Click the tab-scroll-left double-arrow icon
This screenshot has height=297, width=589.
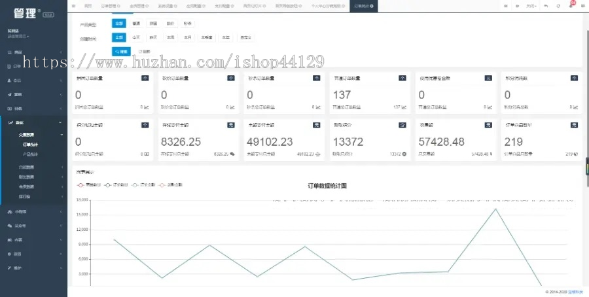(506, 6)
